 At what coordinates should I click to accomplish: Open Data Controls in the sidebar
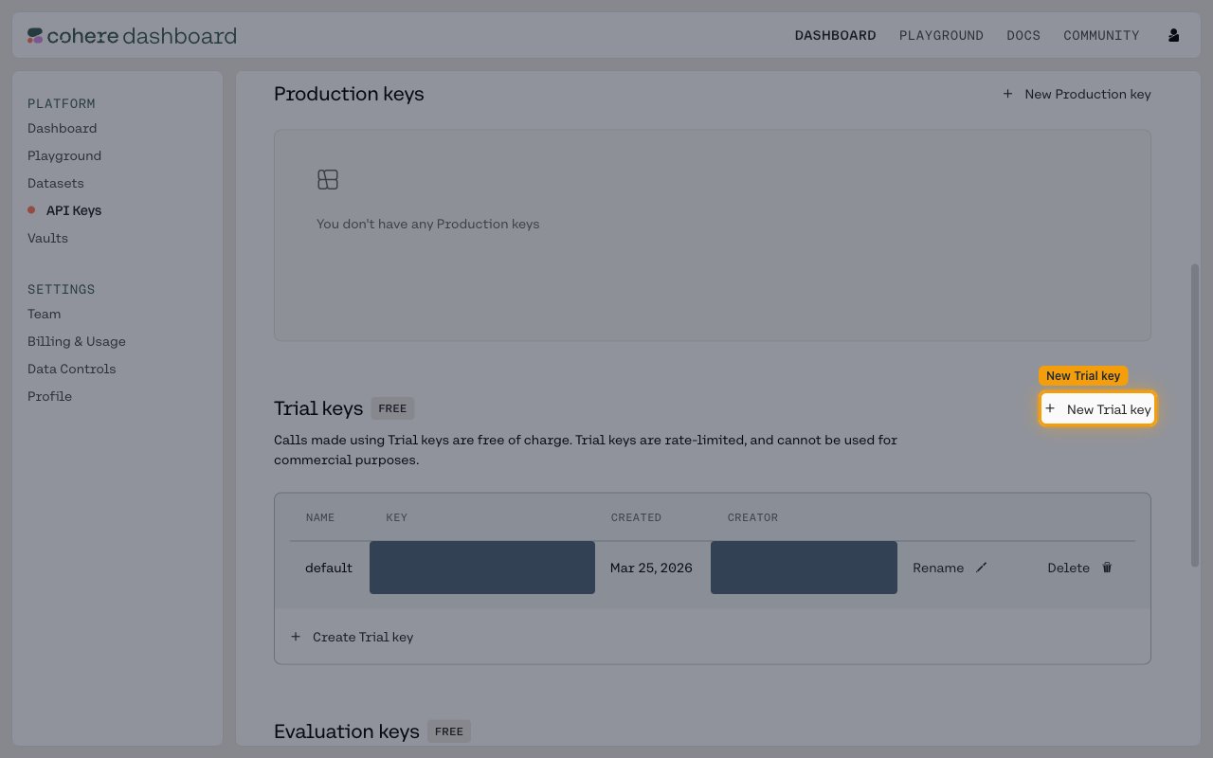(72, 369)
